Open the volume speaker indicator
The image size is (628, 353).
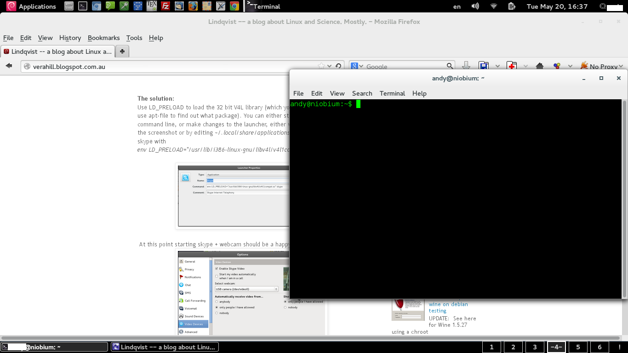(475, 6)
